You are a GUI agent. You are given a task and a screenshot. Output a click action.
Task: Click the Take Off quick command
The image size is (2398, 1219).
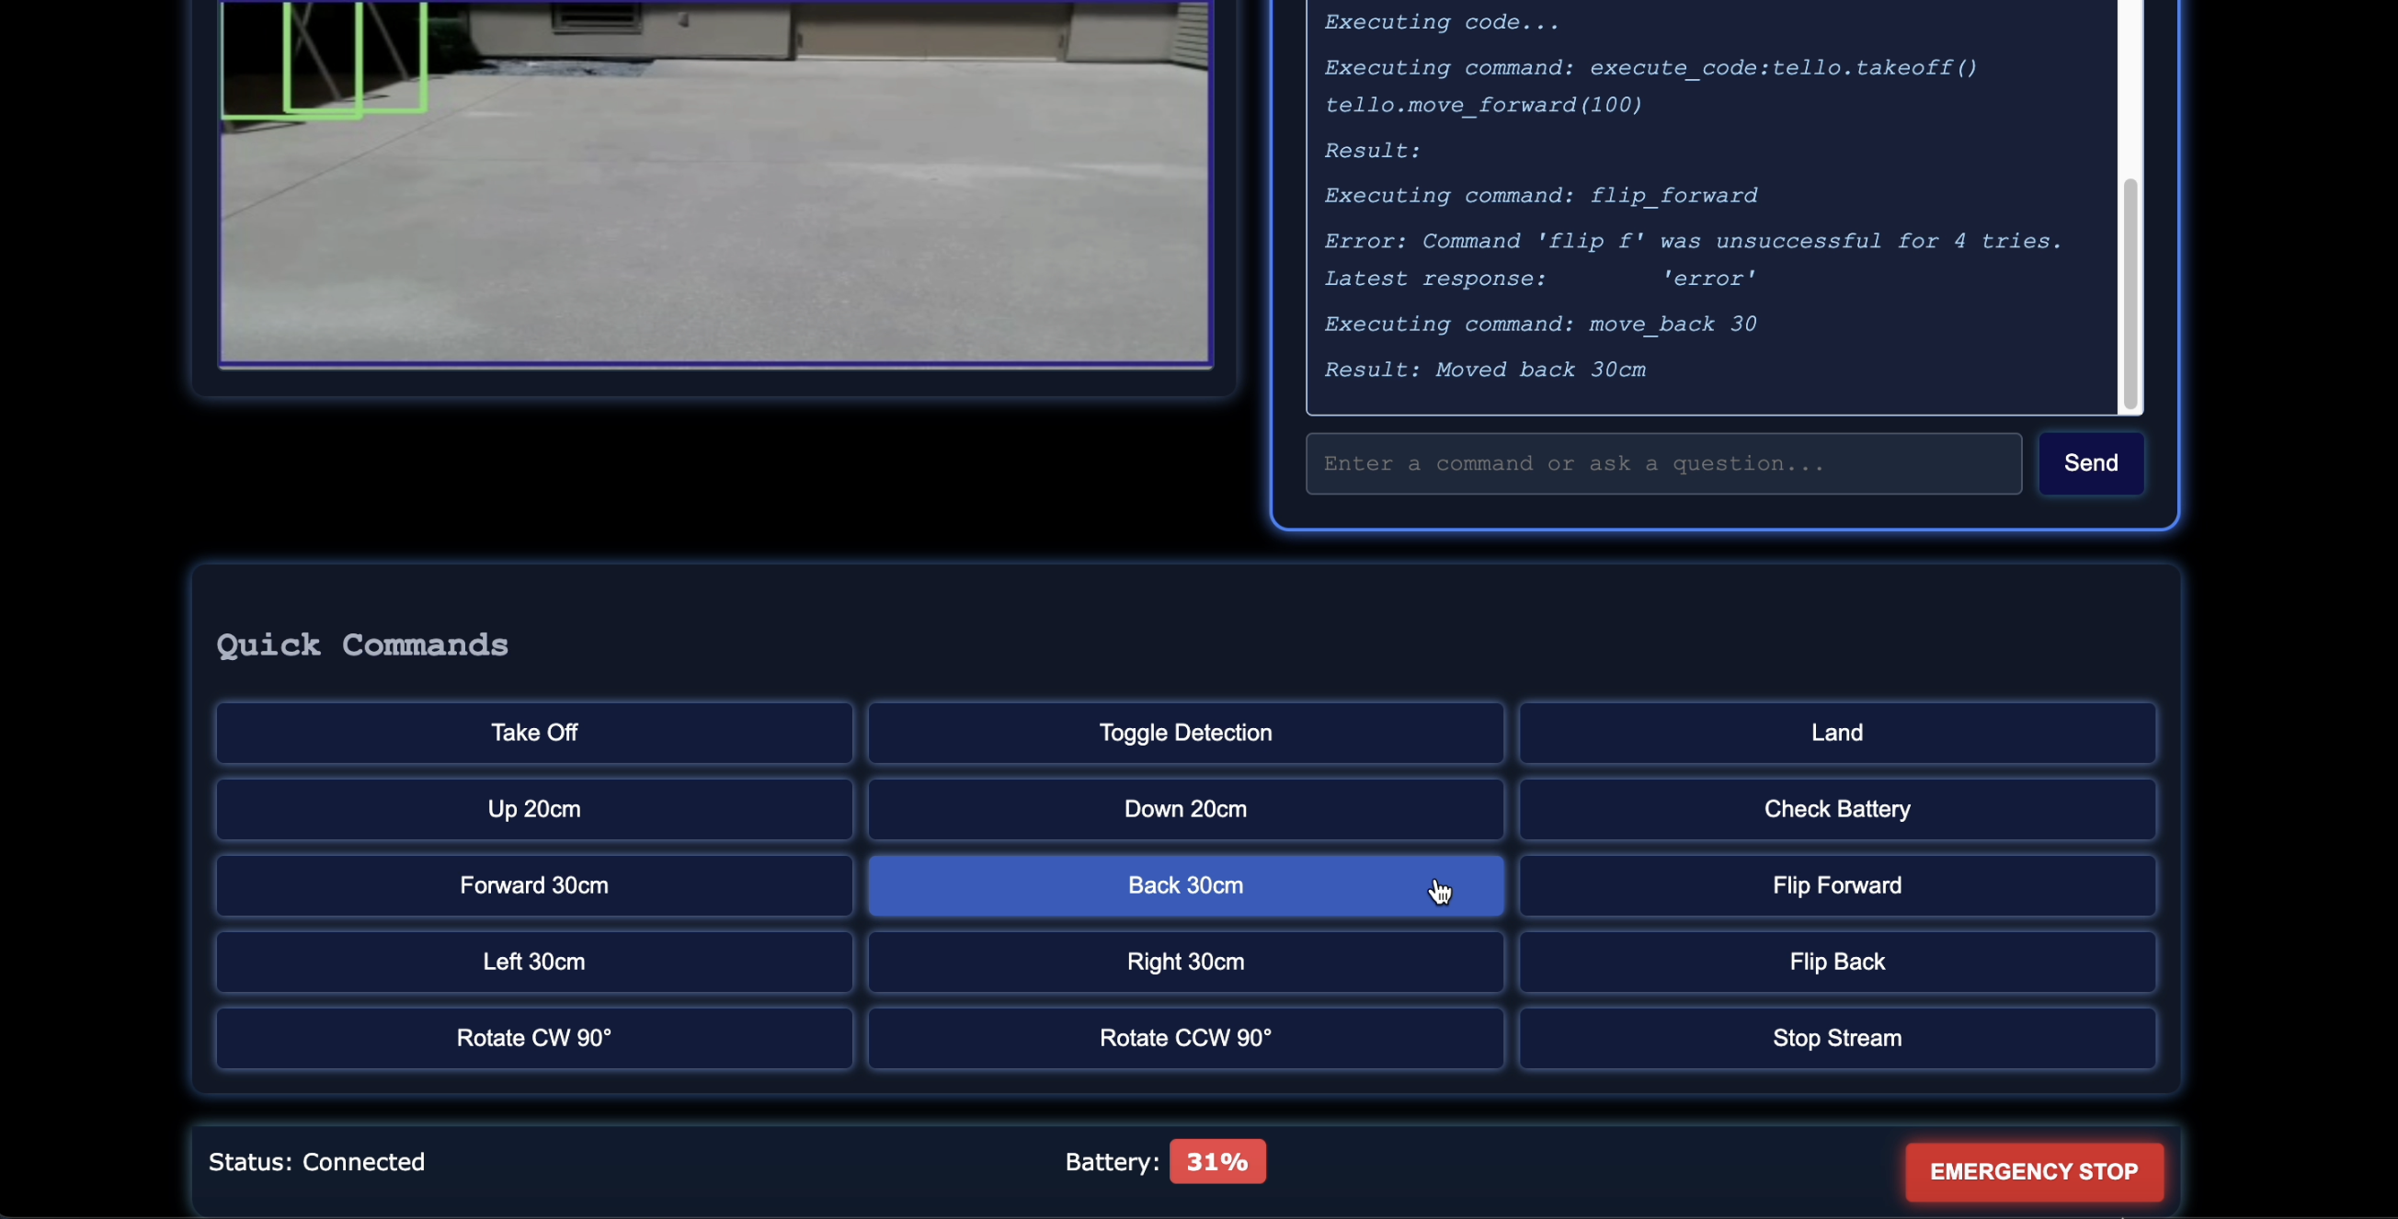coord(533,733)
